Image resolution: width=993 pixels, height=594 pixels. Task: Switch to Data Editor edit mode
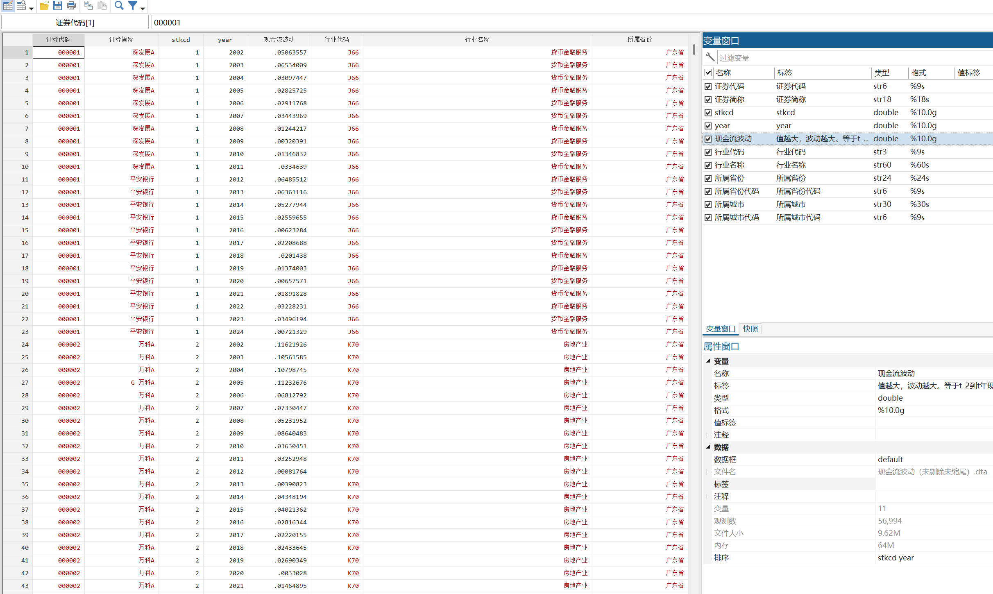tap(8, 6)
